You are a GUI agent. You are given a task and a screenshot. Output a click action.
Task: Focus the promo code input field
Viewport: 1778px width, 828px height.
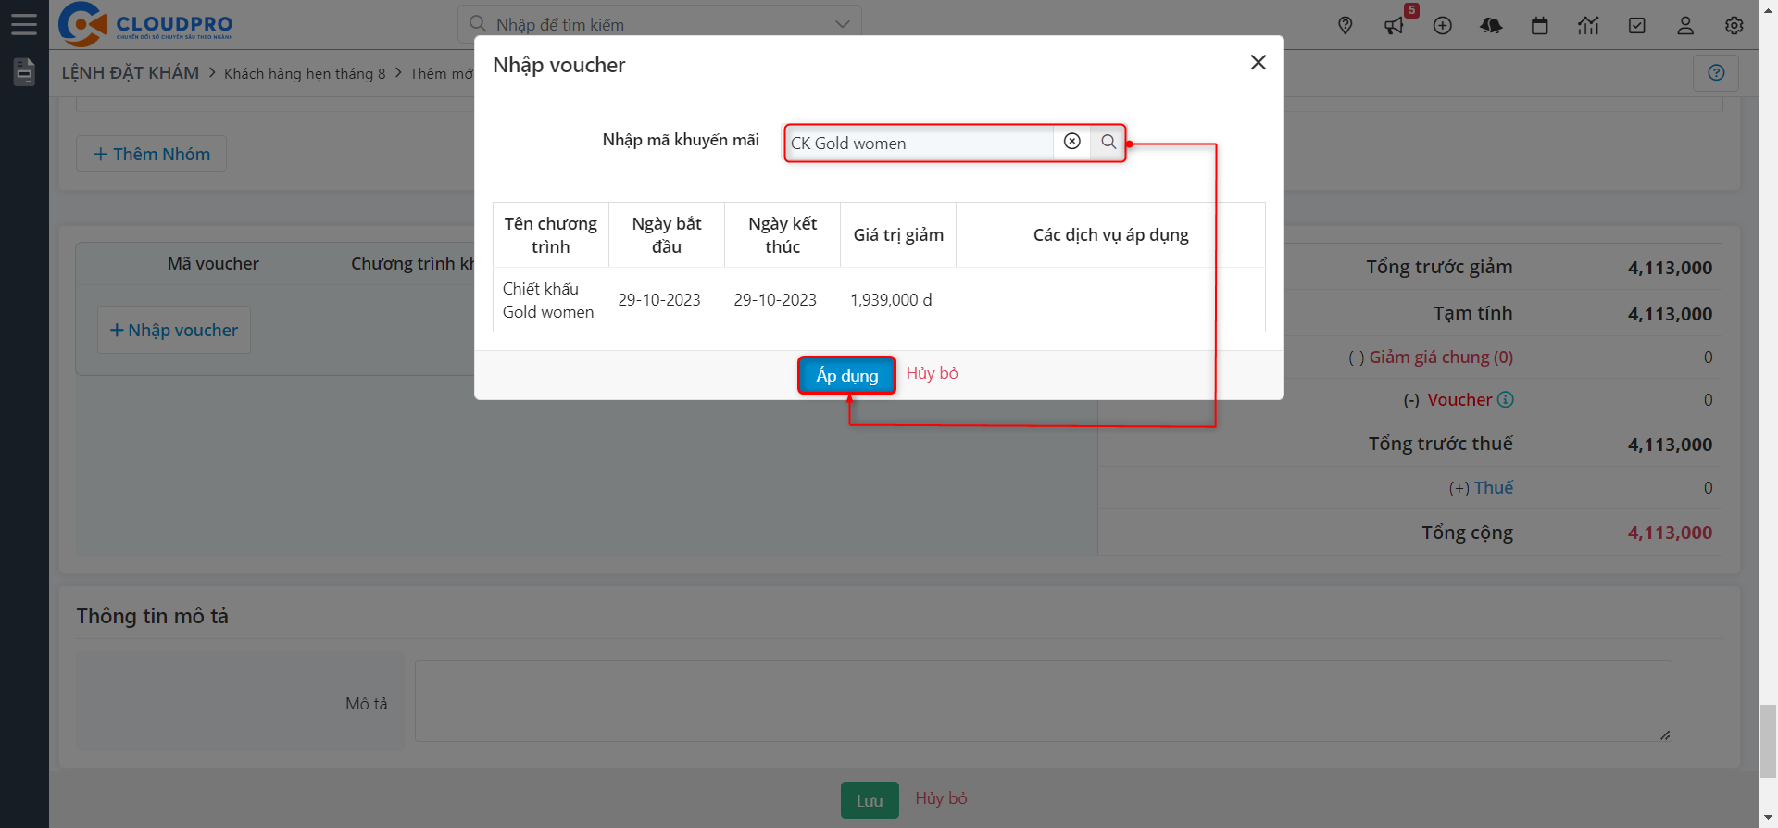tap(920, 144)
